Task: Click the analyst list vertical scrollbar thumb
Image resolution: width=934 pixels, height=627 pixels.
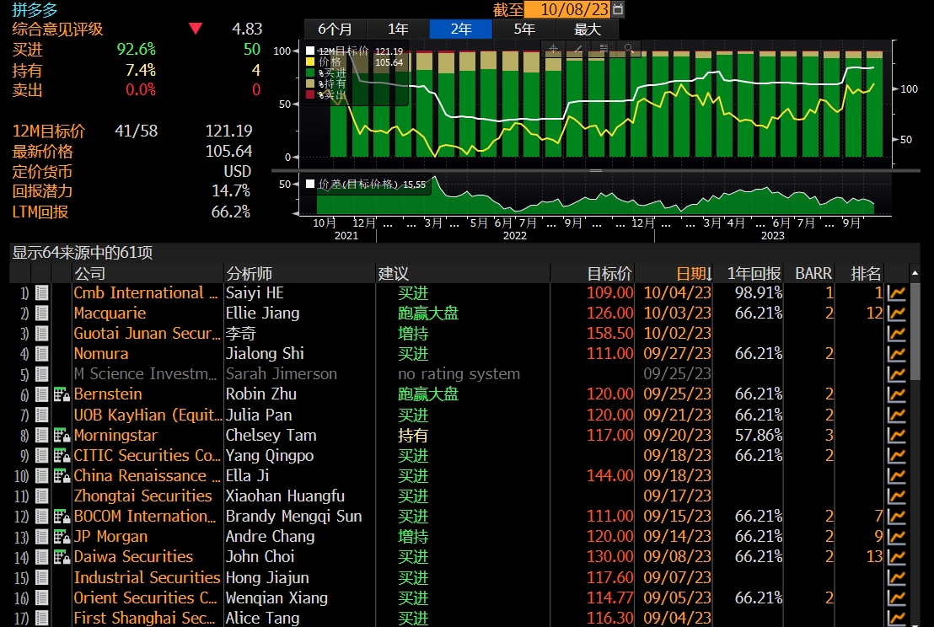Action: point(915,332)
